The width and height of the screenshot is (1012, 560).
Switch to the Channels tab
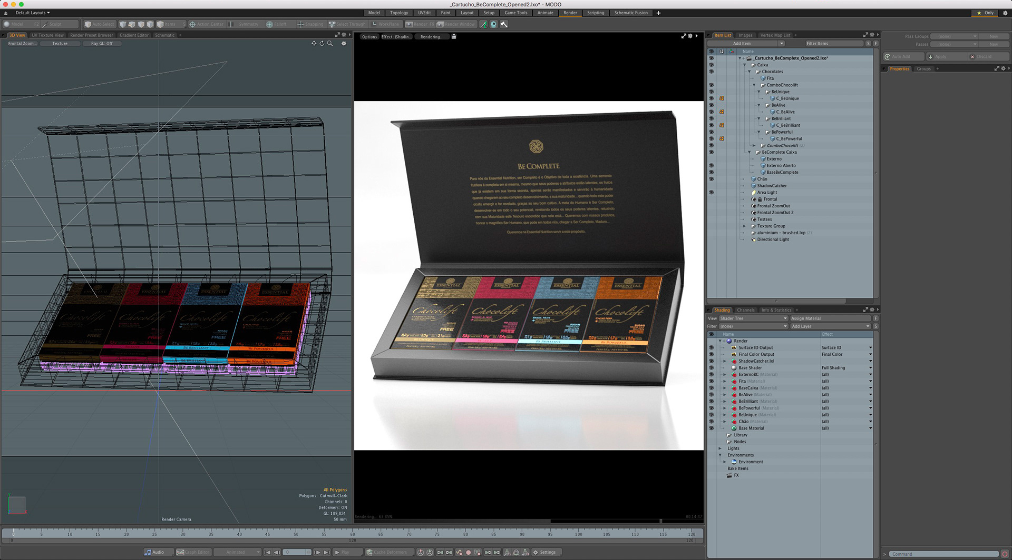click(x=746, y=310)
